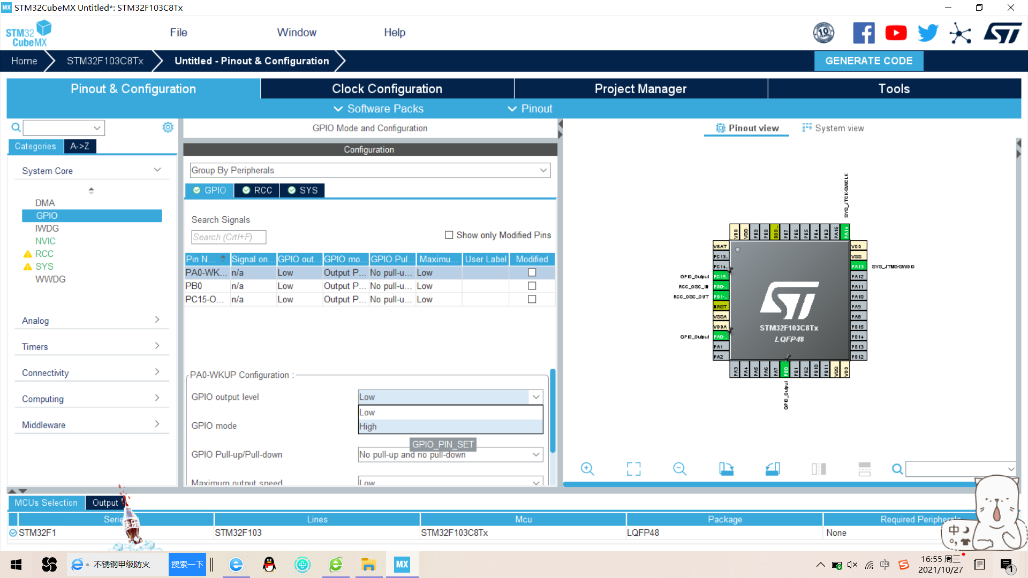Open the ST Facebook page icon

coord(864,33)
